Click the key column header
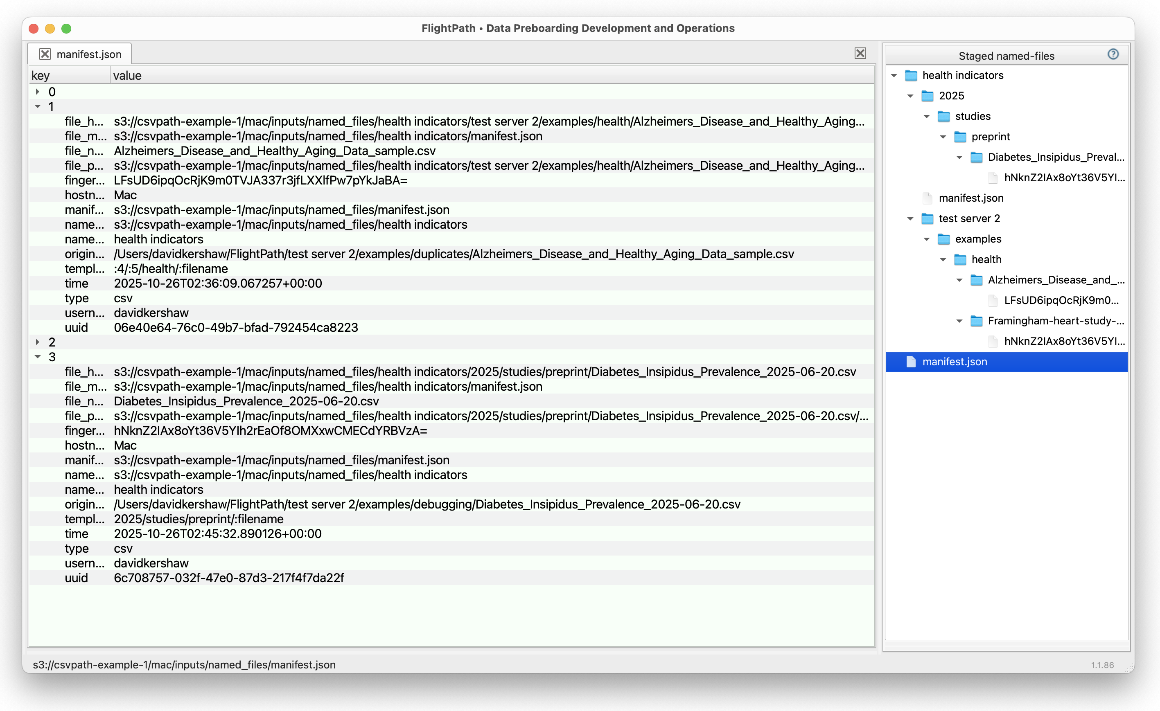 point(41,75)
